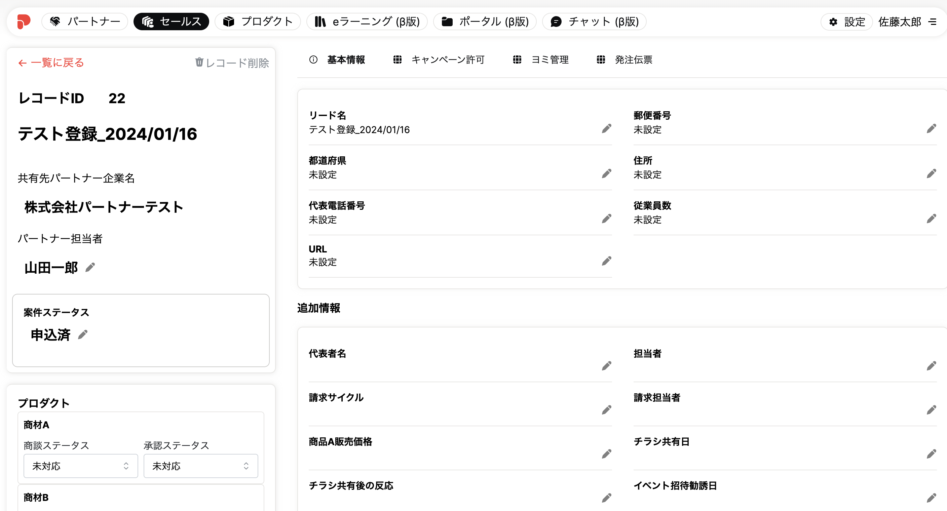Click the trash icon in レコード削除
Viewport: 947px width, 511px height.
(199, 62)
